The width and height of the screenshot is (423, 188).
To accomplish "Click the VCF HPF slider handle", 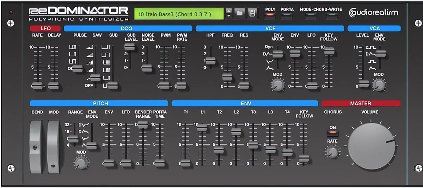I will pos(210,61).
